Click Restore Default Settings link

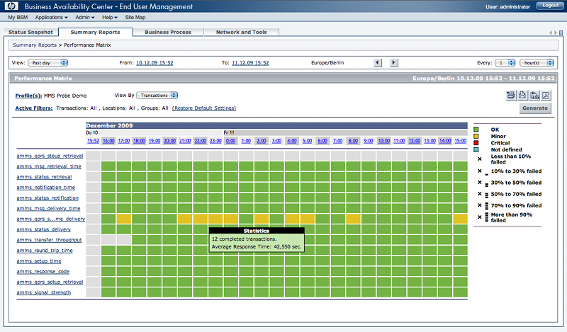click(204, 108)
